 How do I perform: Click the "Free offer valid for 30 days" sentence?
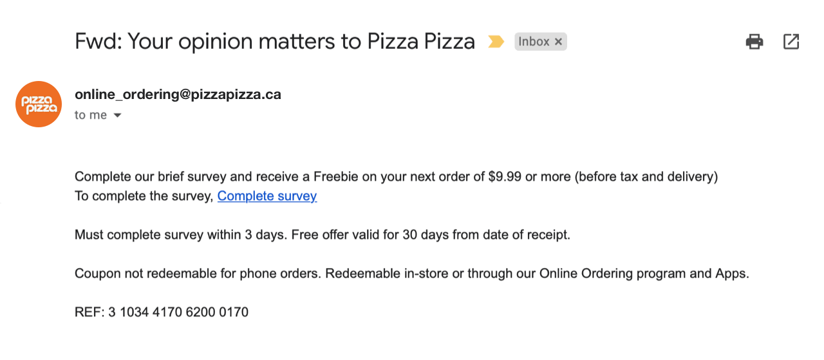tap(431, 235)
